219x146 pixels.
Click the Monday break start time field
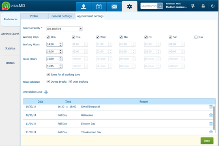(53, 59)
